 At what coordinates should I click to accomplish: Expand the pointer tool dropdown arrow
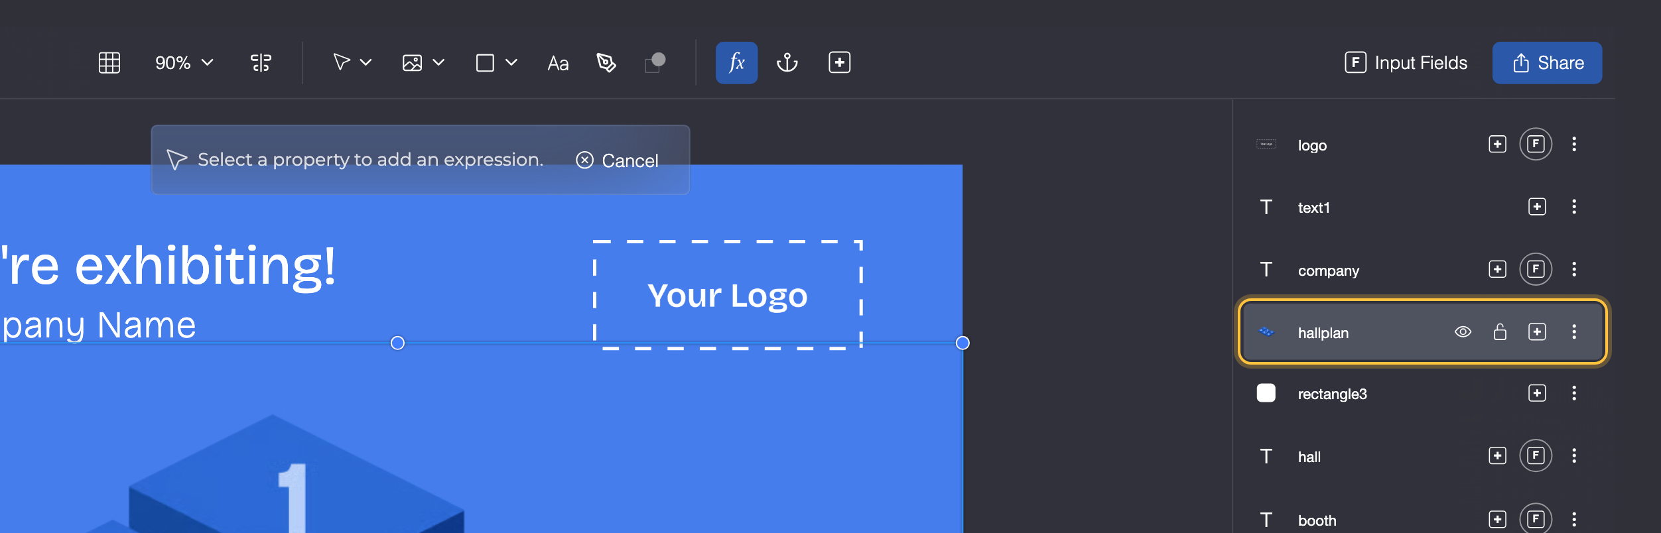366,62
